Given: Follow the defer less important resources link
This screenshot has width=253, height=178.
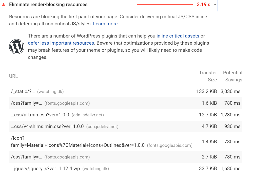Looking at the screenshot, I should coord(61,43).
